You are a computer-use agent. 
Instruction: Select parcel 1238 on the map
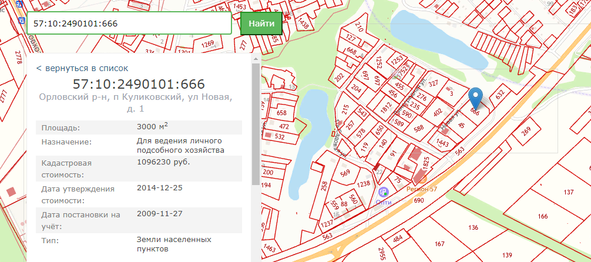click(363, 184)
